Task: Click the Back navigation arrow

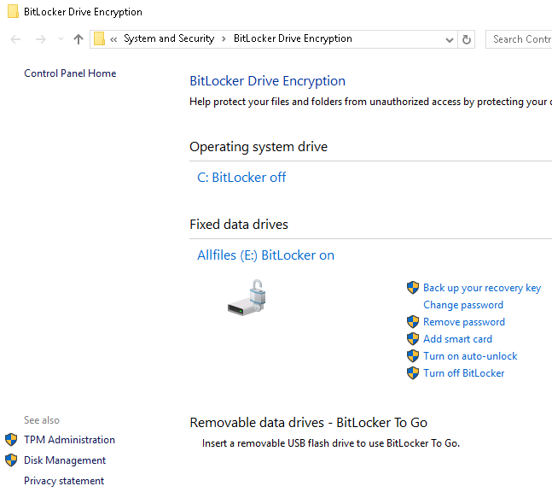Action: [x=16, y=39]
